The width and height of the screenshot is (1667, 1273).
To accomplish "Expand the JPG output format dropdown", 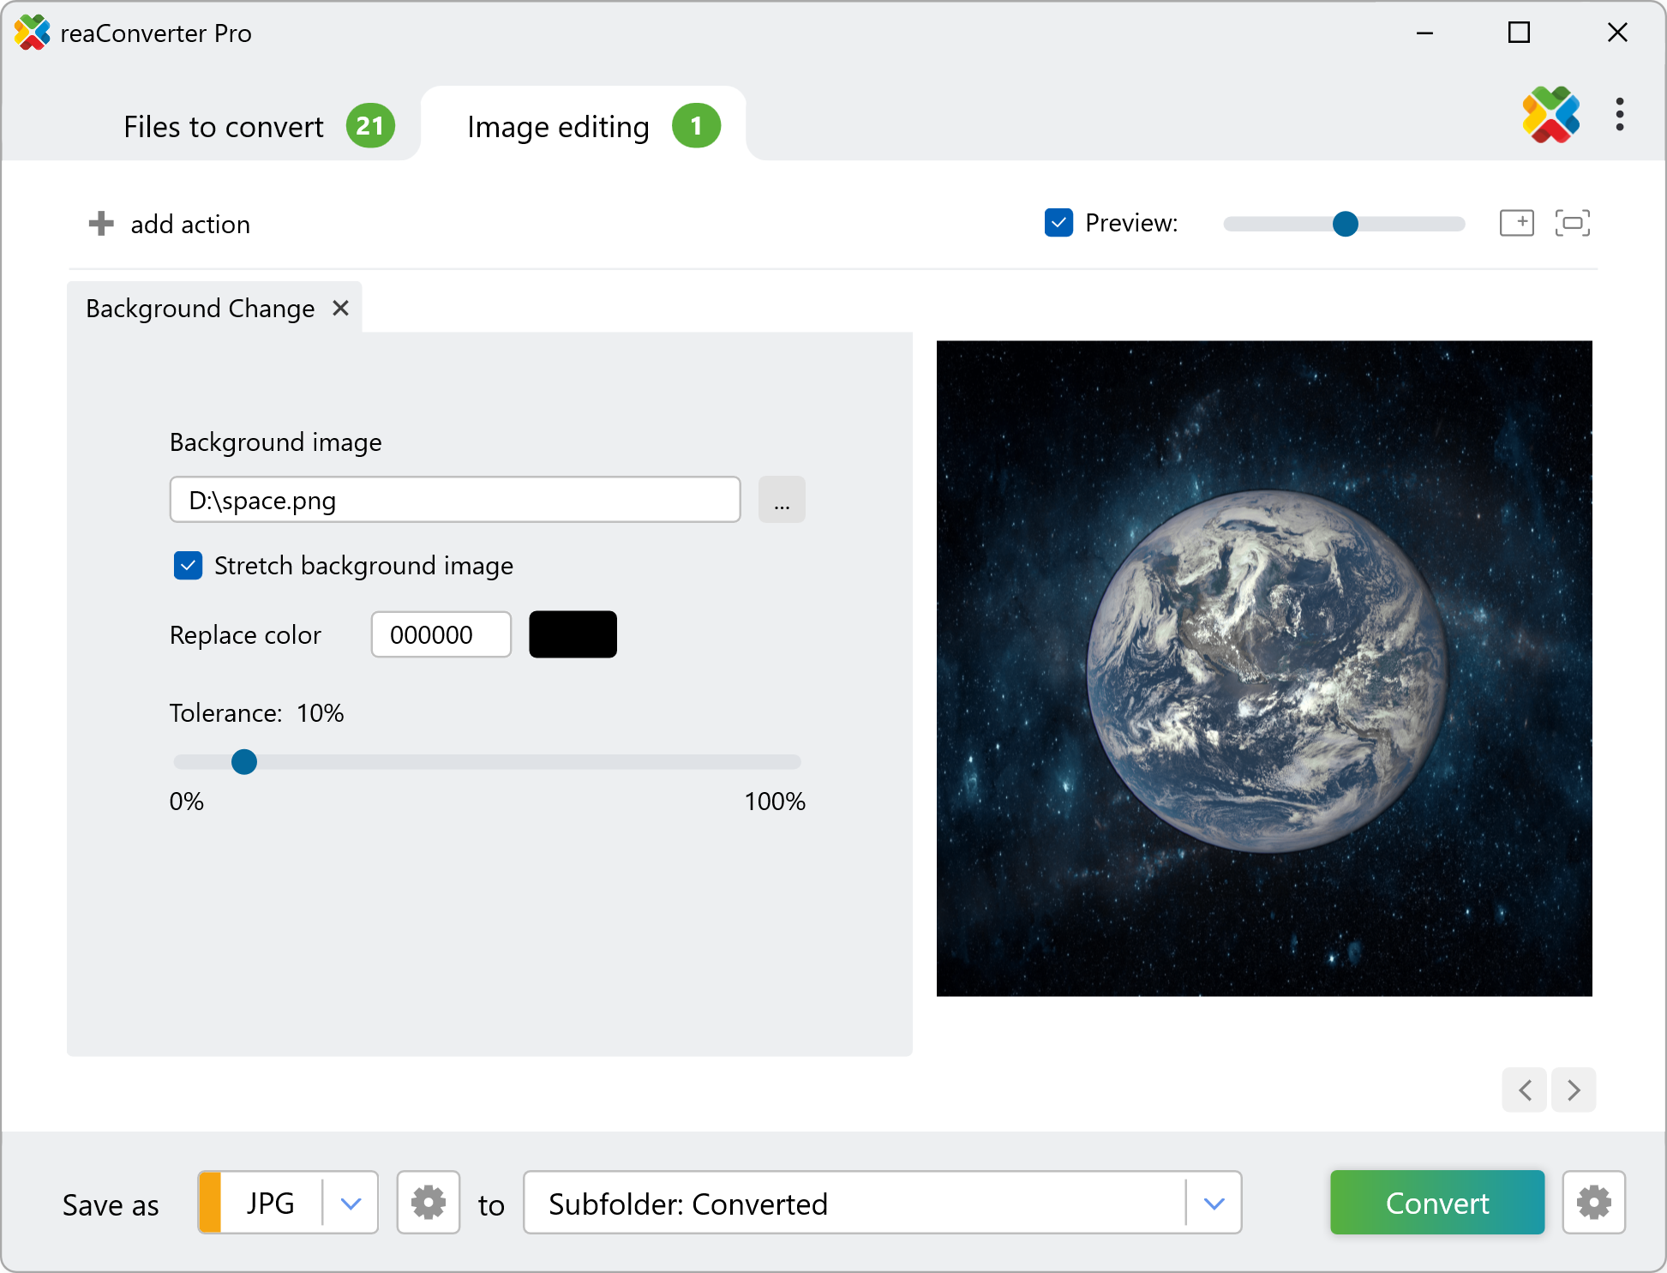I will pos(351,1203).
